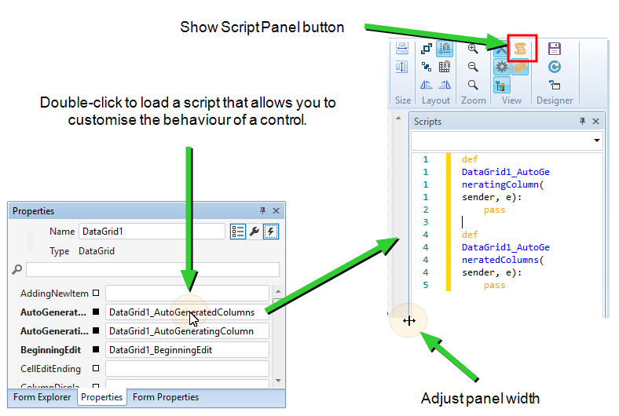
Task: Click the plain magnifier reset zoom icon
Action: point(473,85)
